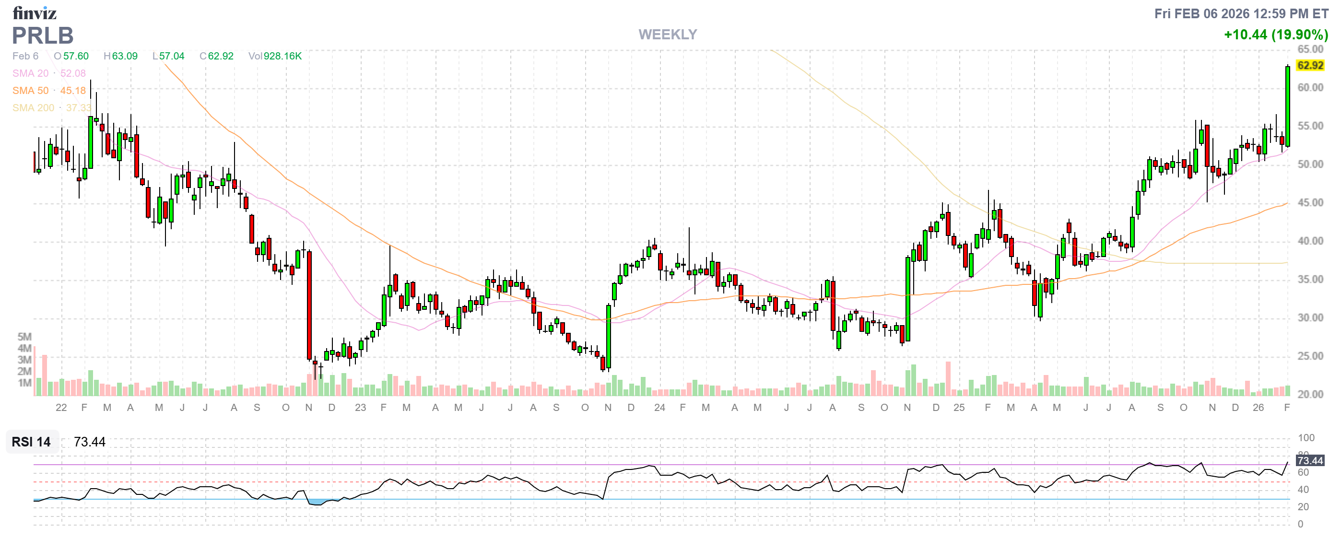Select the SMA 50 legend label
The height and width of the screenshot is (539, 1341).
point(30,91)
